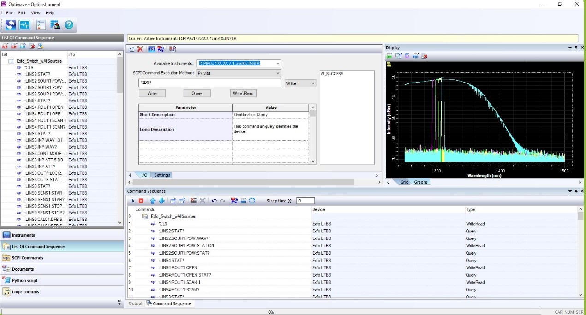The image size is (586, 315).
Task: Switch to the Grid tab in Display
Action: click(x=404, y=182)
